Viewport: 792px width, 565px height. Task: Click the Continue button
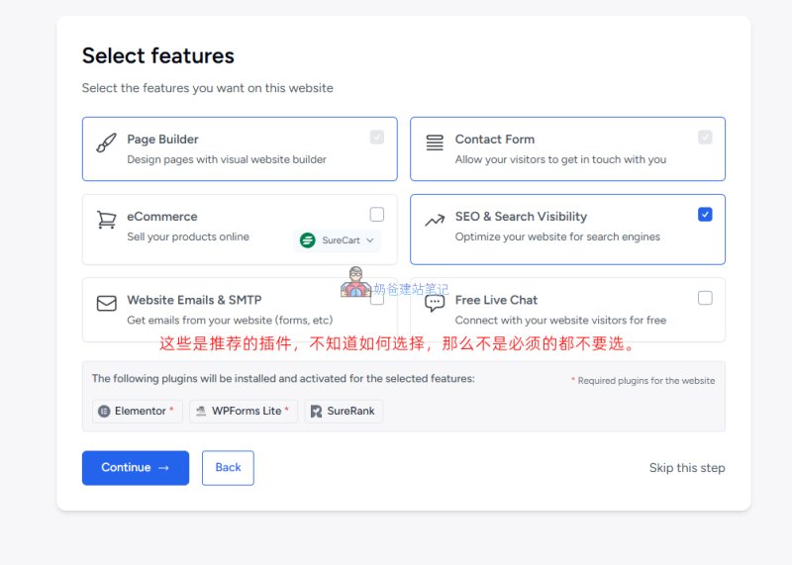pyautogui.click(x=136, y=468)
